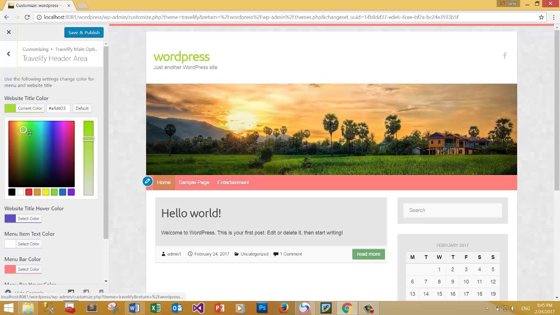Click the pencil edit shortcut beside the menu
The width and height of the screenshot is (560, 315).
(147, 182)
